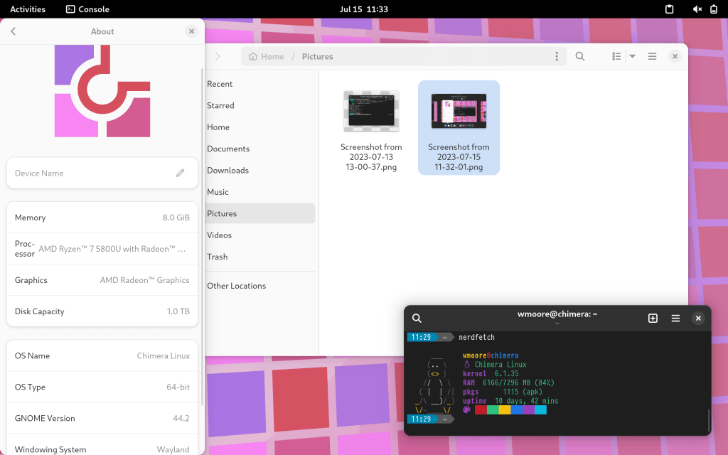Viewport: 728px width, 455px height.
Task: Click the pencil icon to edit Device Name
Action: (x=181, y=173)
